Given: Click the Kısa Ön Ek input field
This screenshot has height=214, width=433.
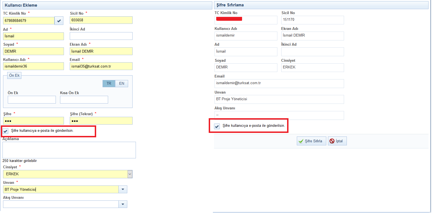Looking at the screenshot, I should point(84,100).
